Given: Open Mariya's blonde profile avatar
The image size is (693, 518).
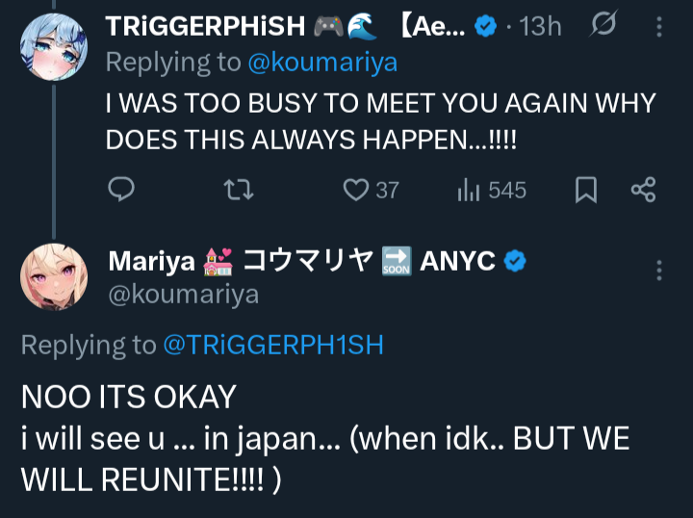Looking at the screenshot, I should [54, 277].
